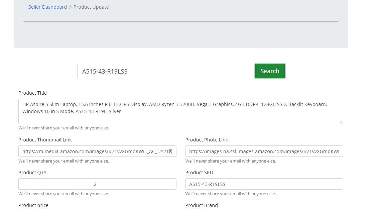Click the help text under Product SKU

pos(231,194)
